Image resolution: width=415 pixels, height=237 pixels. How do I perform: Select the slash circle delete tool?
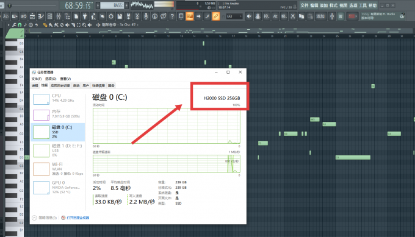62,25
